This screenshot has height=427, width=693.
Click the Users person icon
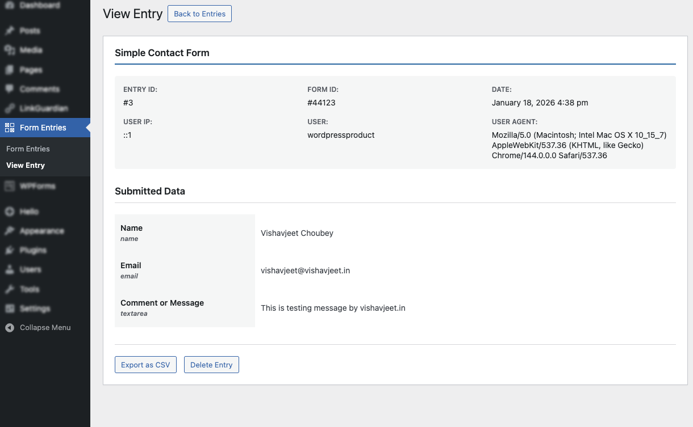(x=9, y=269)
